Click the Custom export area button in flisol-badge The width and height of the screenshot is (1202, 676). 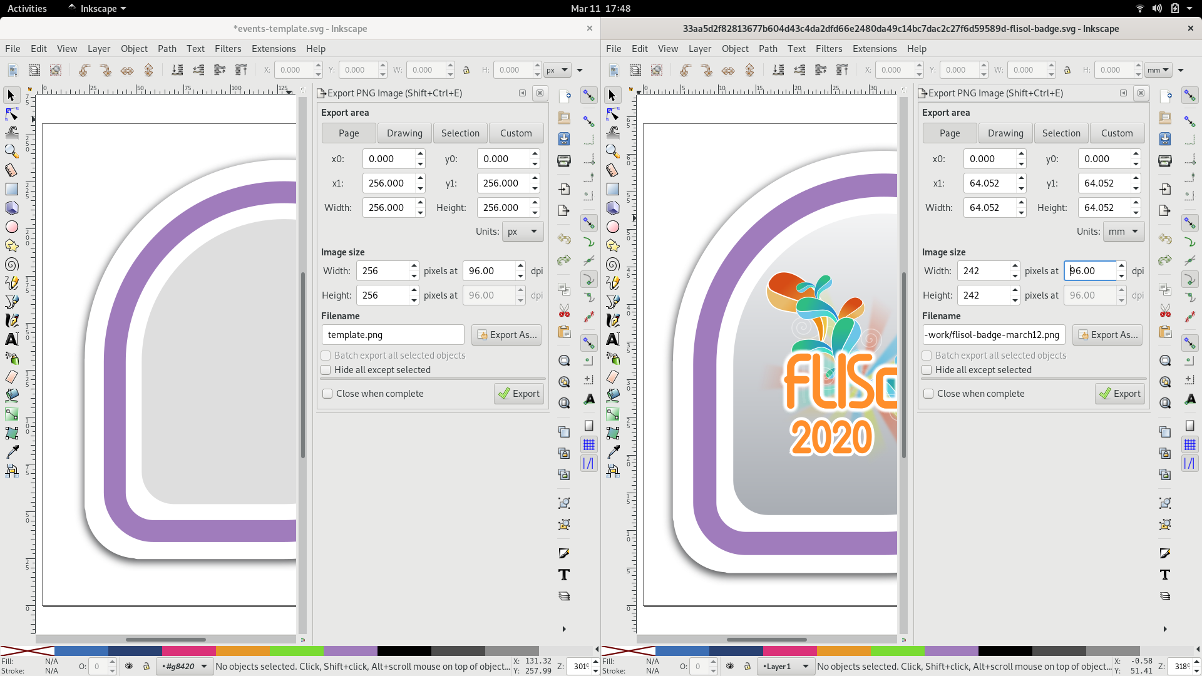1117,133
